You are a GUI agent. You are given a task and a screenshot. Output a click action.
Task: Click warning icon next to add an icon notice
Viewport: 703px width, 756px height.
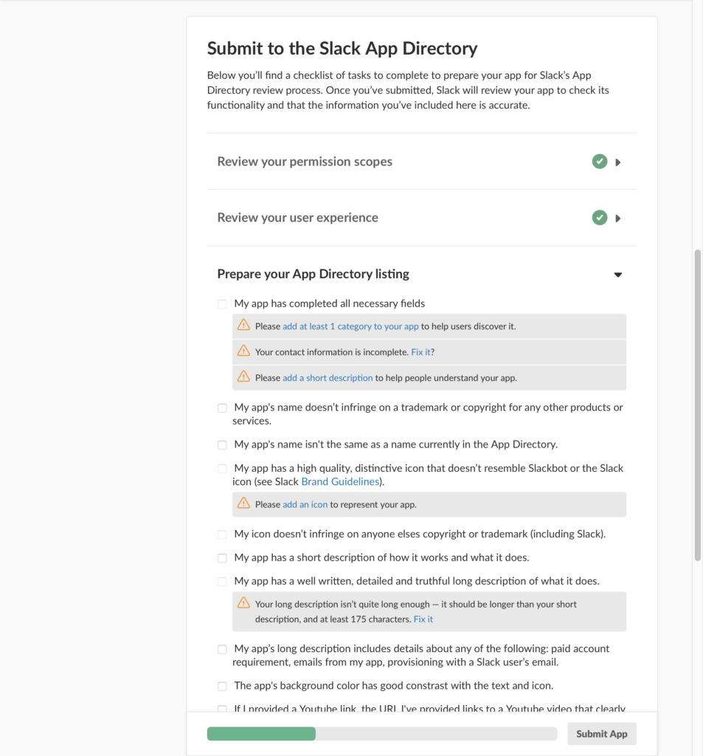(244, 504)
